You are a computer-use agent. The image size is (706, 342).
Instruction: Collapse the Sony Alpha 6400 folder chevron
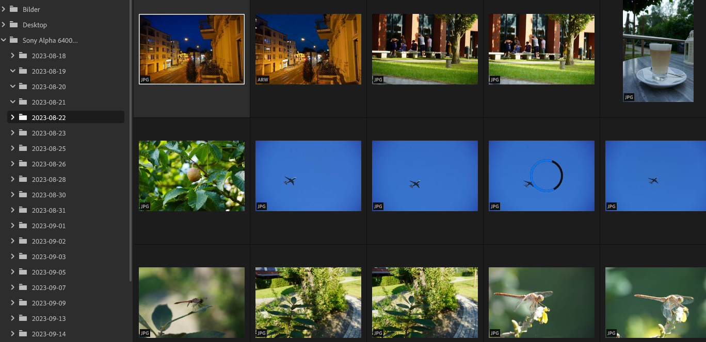(4, 40)
